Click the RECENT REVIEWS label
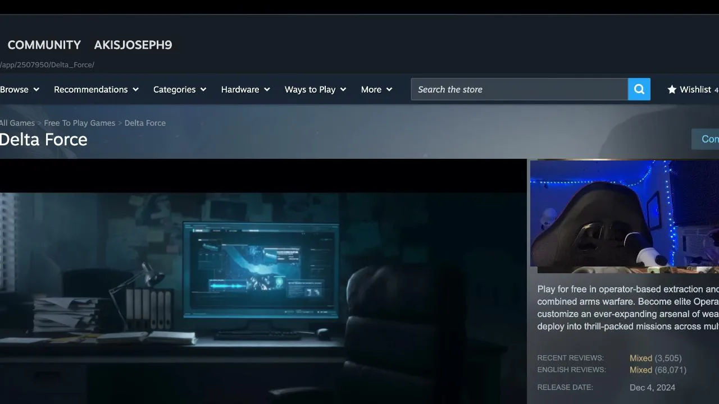The height and width of the screenshot is (404, 719). pos(570,358)
